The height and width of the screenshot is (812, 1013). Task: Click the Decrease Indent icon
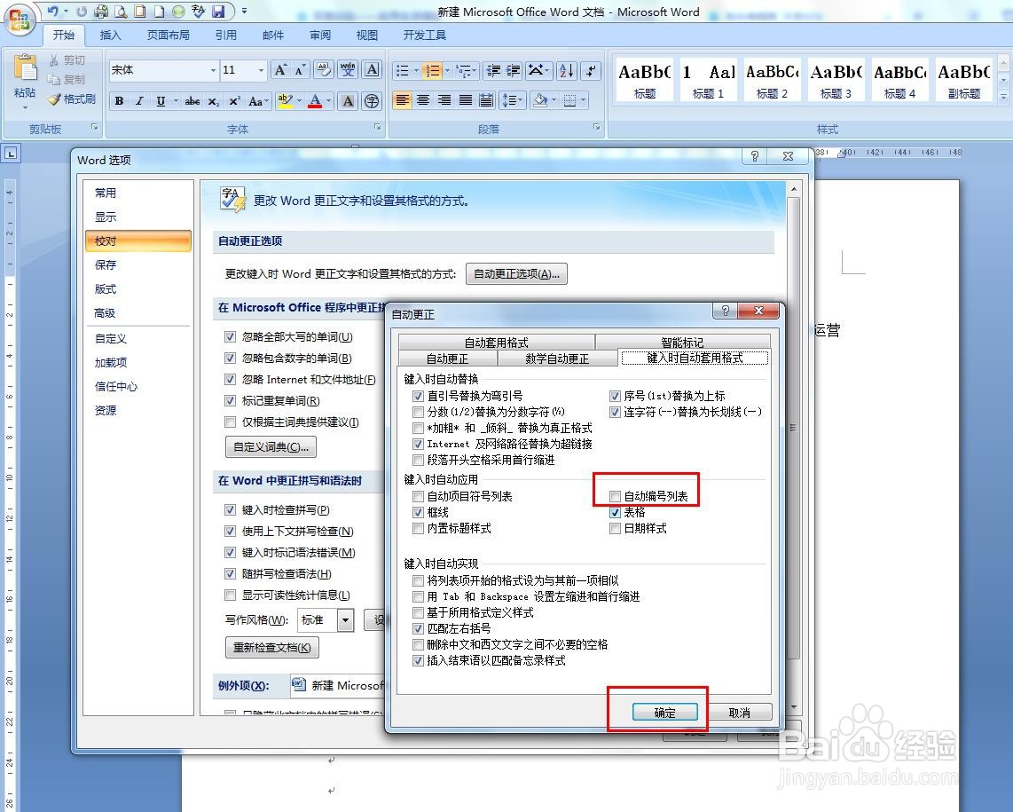(x=493, y=70)
